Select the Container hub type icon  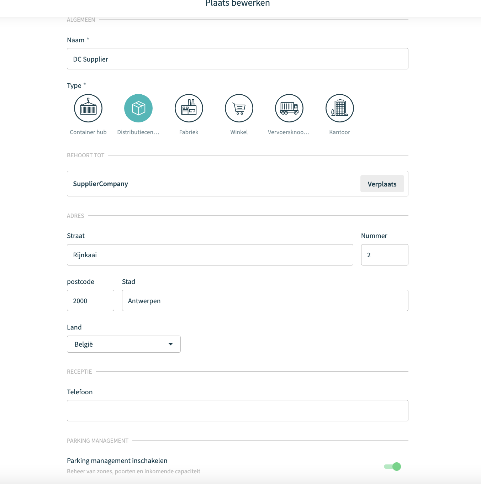click(x=88, y=108)
